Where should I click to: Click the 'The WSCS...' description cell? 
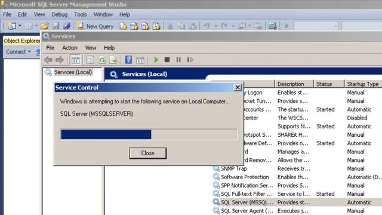(293, 118)
